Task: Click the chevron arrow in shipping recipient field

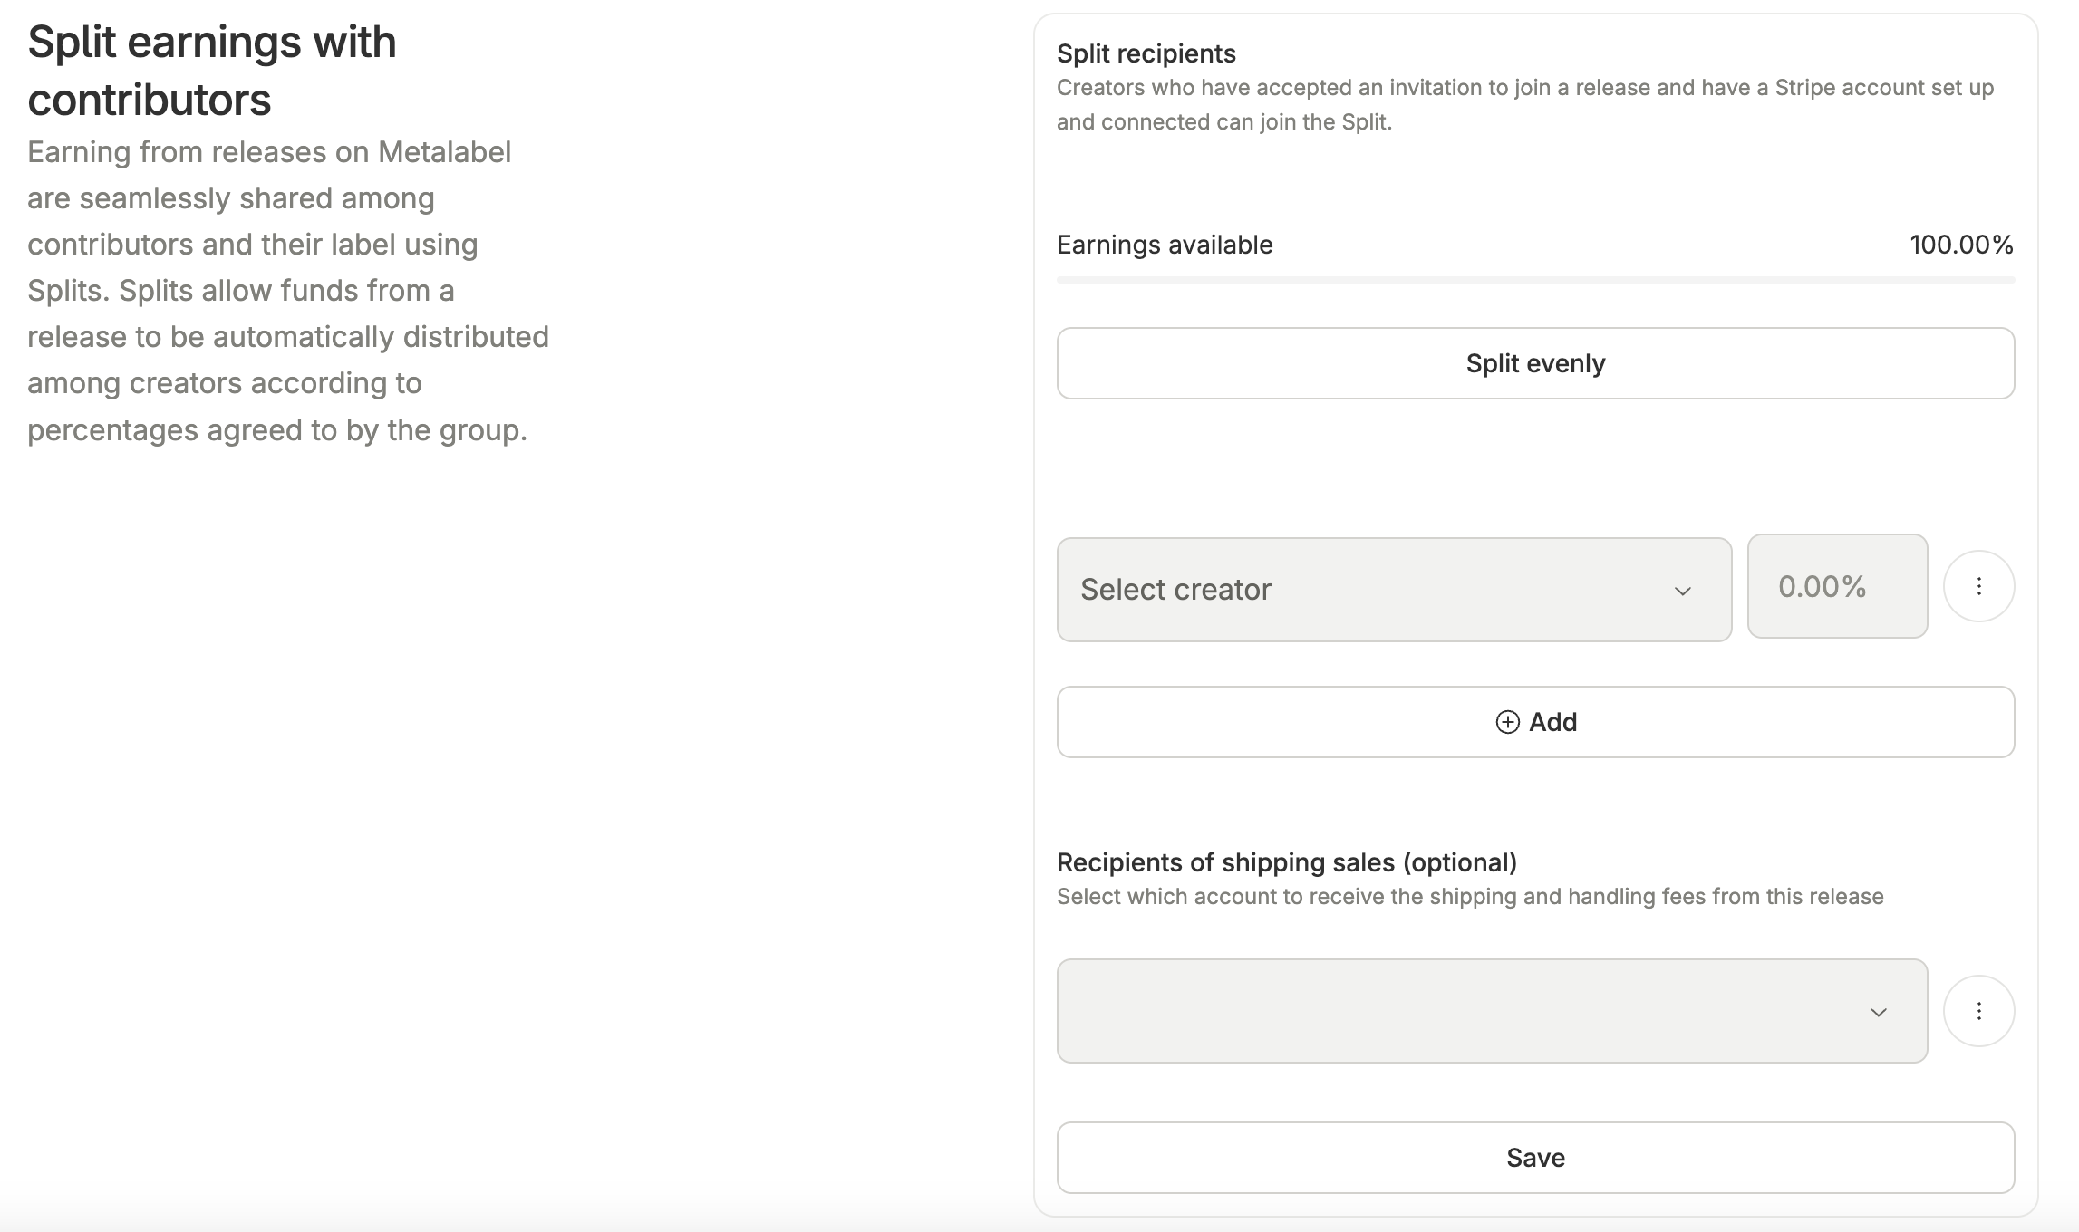Action: pos(1879,1012)
